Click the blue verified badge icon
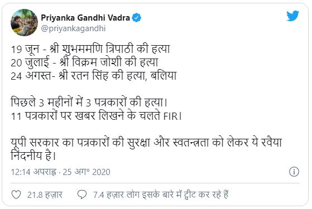 tap(137, 18)
